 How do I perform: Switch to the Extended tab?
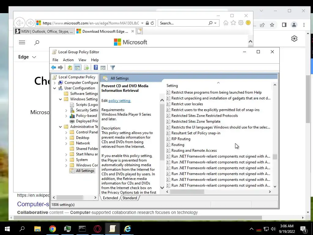click(110, 198)
